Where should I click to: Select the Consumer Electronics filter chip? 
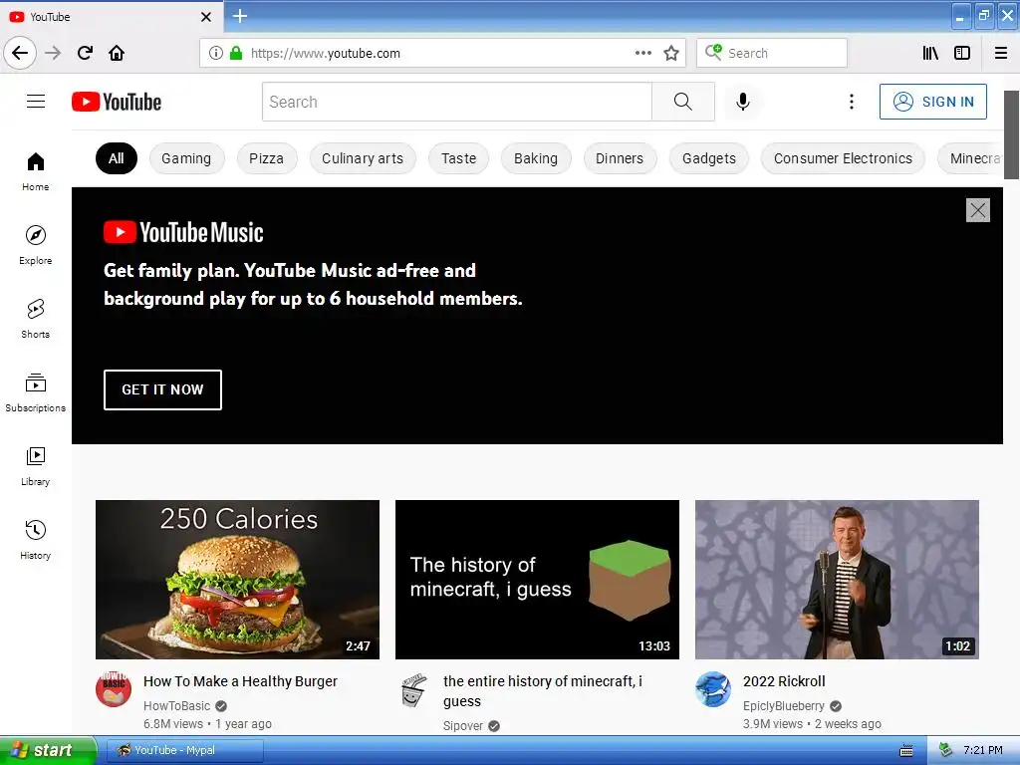click(x=843, y=158)
